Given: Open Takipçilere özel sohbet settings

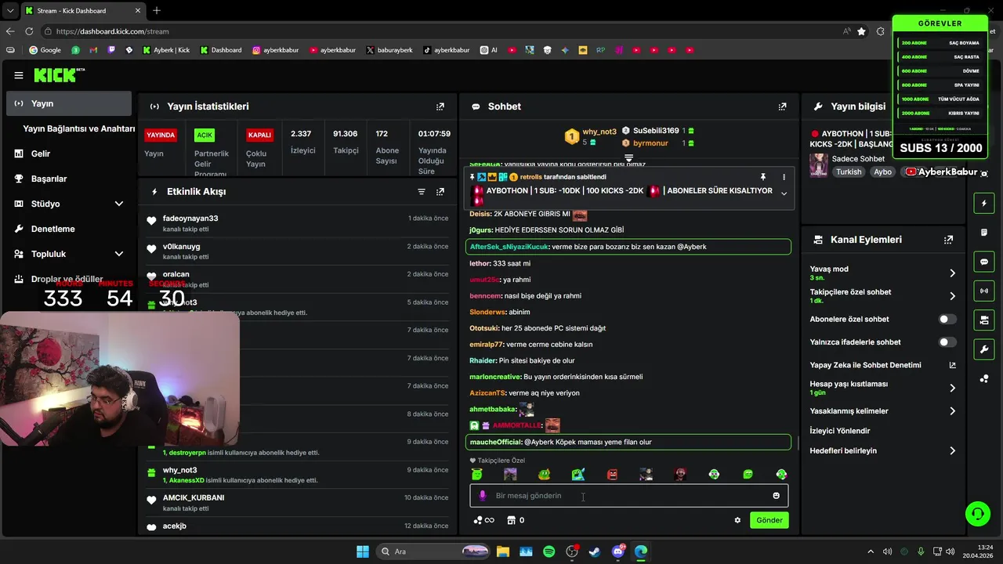Looking at the screenshot, I should click(882, 296).
